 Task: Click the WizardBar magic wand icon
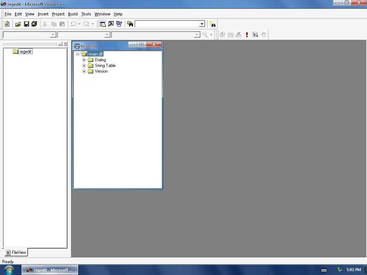tap(205, 35)
